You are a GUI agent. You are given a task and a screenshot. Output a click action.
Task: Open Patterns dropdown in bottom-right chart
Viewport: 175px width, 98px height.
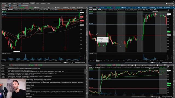167,65
